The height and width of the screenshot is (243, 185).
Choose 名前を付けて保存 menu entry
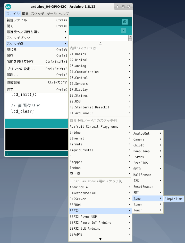point(36,62)
